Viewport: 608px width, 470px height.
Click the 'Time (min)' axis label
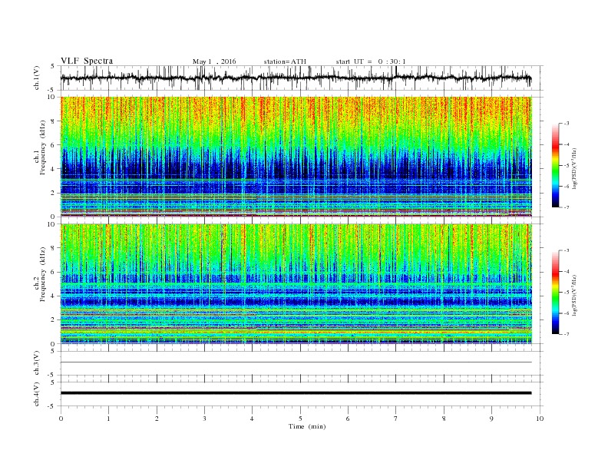coord(307,426)
